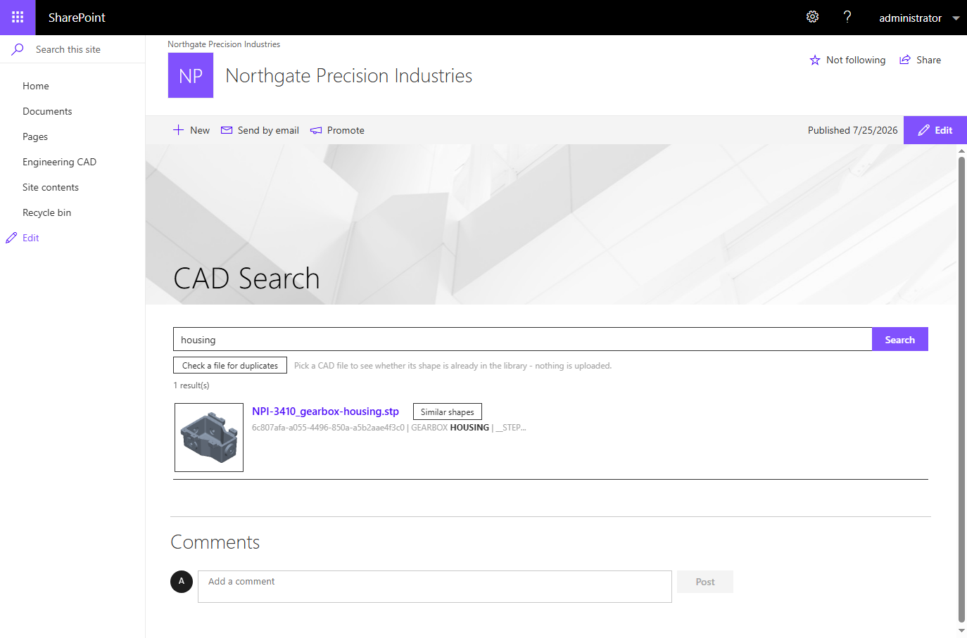Expand the administrator account dropdown arrow
This screenshot has width=967, height=638.
pyautogui.click(x=956, y=18)
